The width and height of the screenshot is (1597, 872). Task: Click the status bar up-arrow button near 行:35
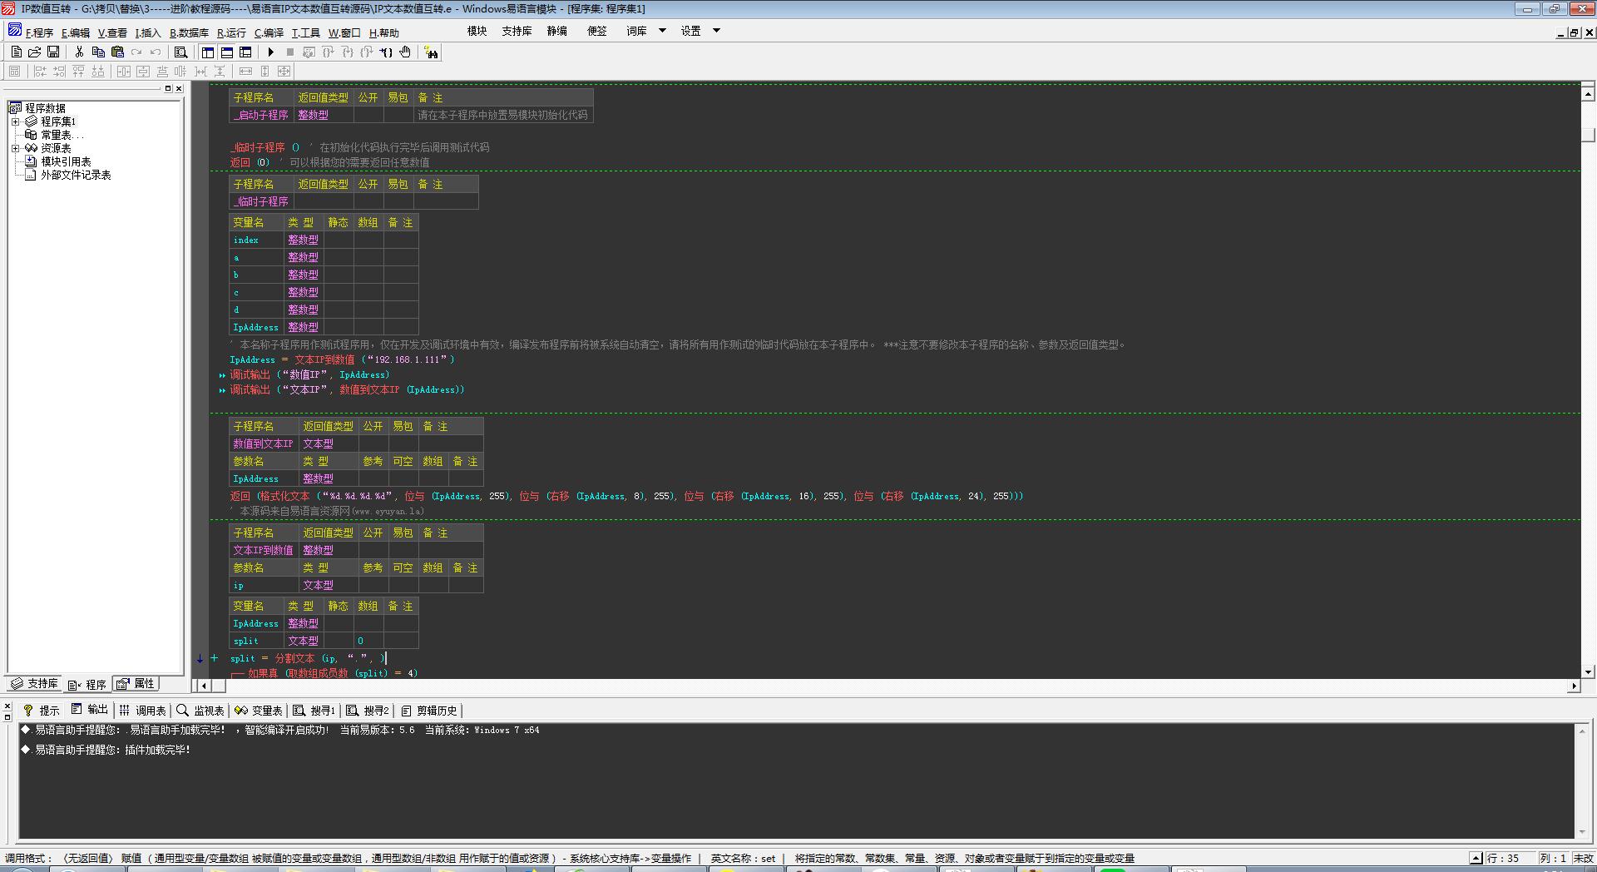click(1476, 858)
